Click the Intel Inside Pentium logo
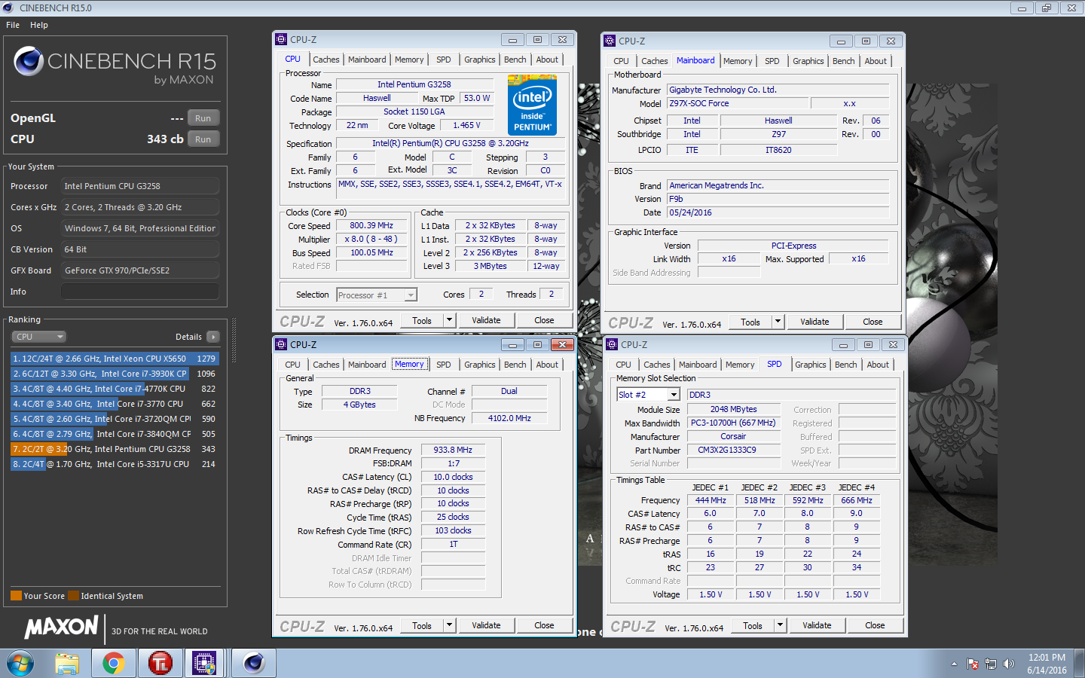1085x678 pixels. (x=532, y=105)
